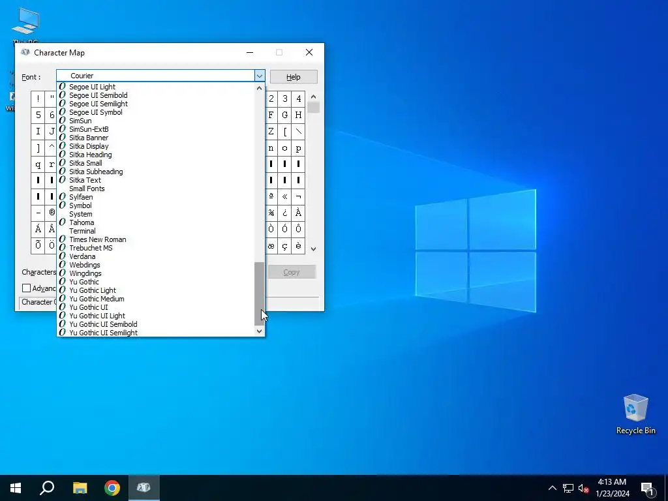The image size is (668, 501).
Task: Select Yu Gothic UI Semilight font
Action: click(155, 332)
